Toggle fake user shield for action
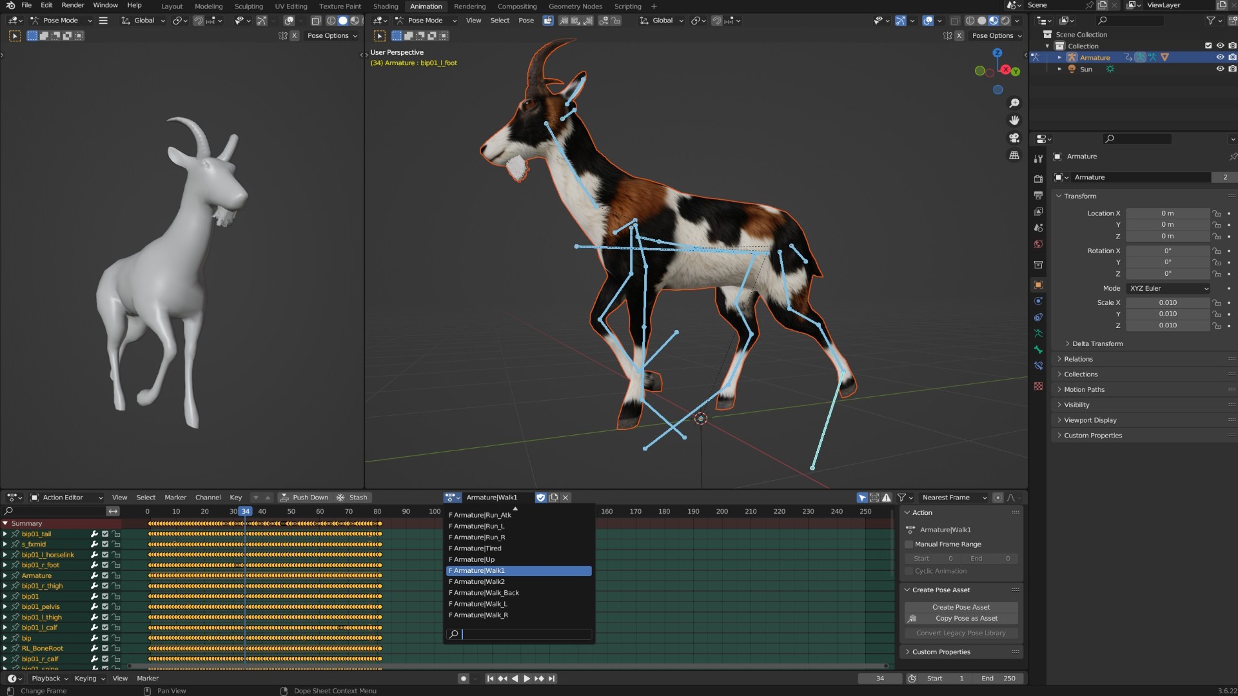Screen dimensions: 1238x696 [541, 498]
